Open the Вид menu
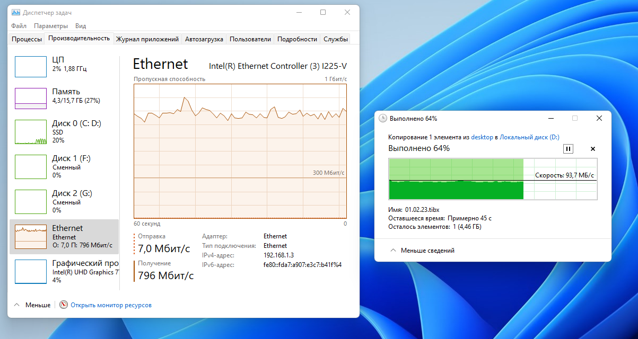 pos(81,25)
